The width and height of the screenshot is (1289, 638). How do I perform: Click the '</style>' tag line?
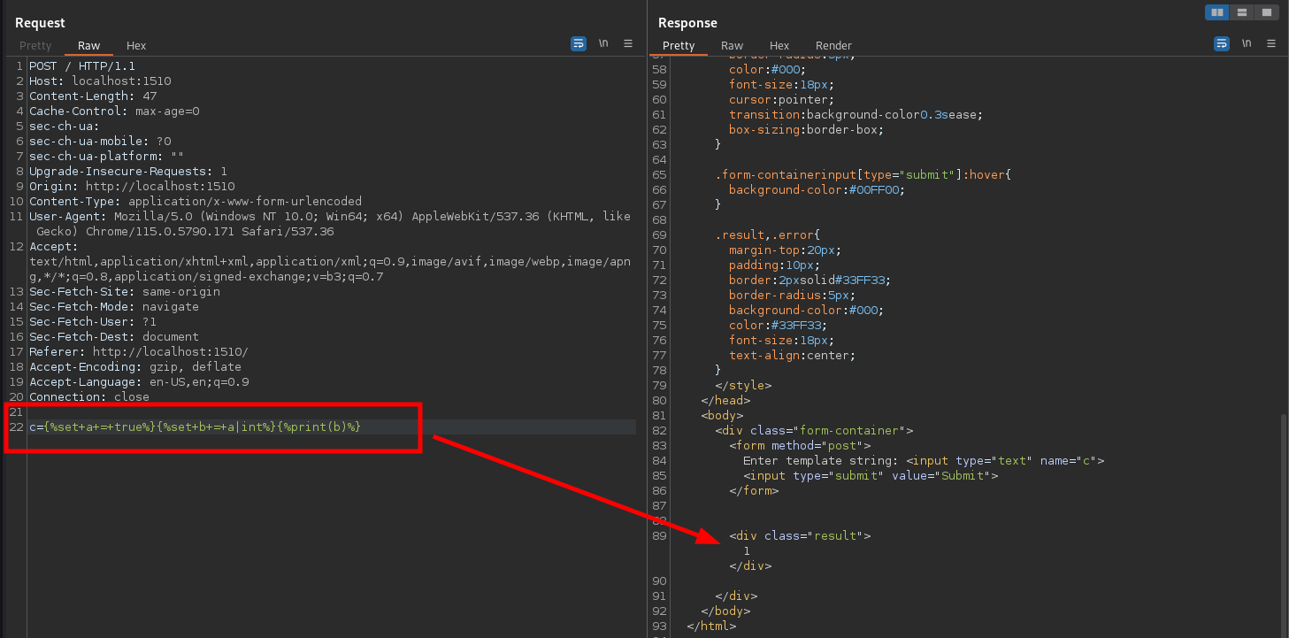pos(743,385)
